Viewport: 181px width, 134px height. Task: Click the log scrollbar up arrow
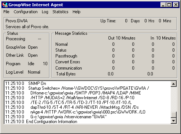tap(174, 84)
